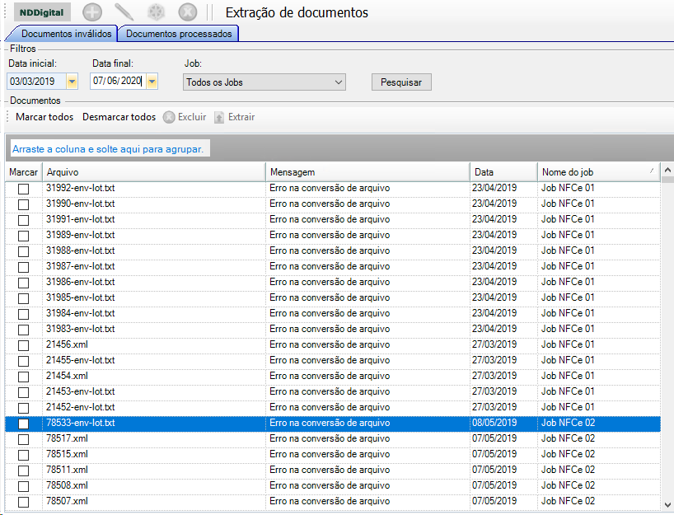Switch to Documentos processados tab
Viewport: 674px width, 515px height.
[x=179, y=34]
